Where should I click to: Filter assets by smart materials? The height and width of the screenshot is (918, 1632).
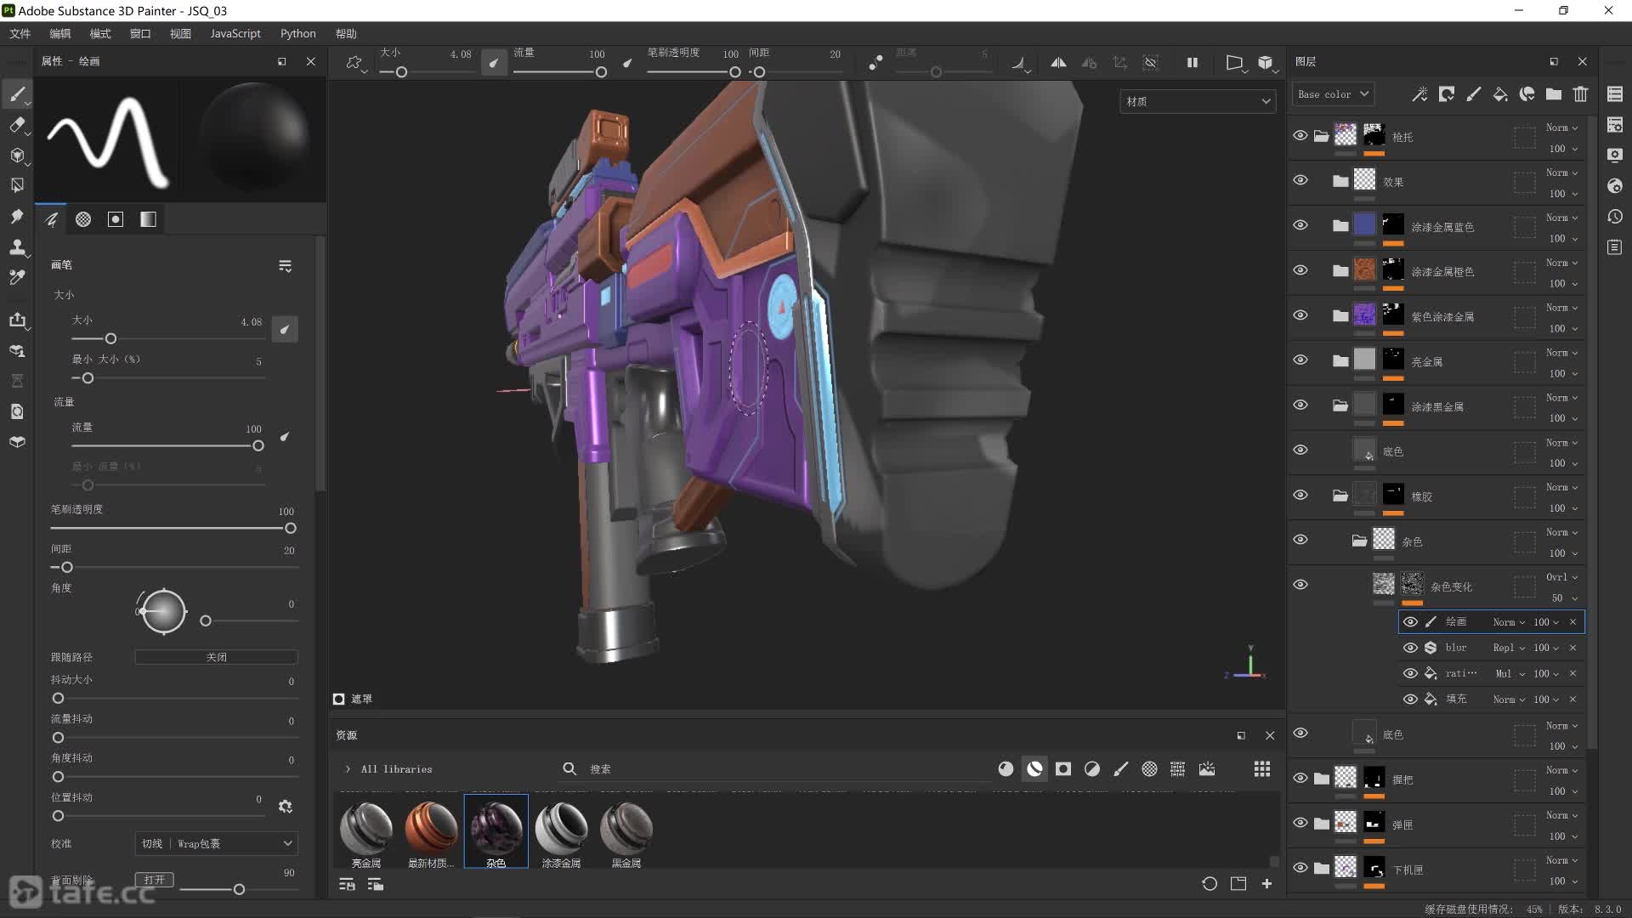coord(1034,768)
